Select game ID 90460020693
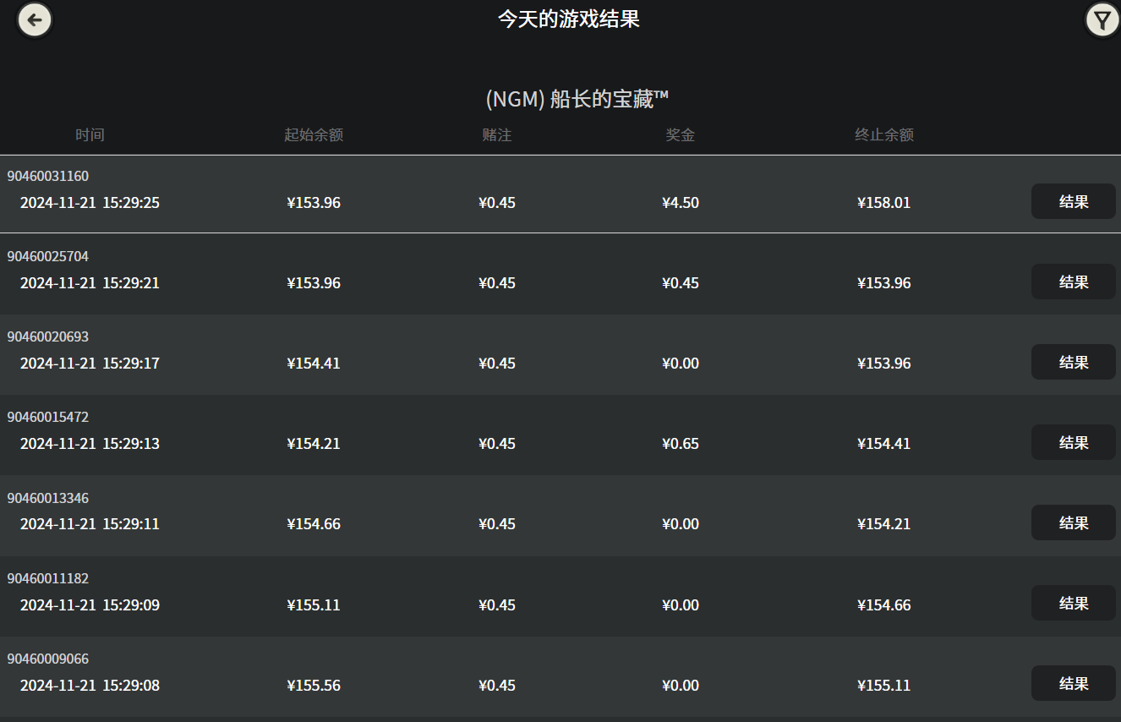This screenshot has height=722, width=1121. (47, 336)
